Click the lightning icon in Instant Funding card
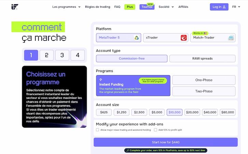Screen dimensions: 248x154 tap(101, 80)
